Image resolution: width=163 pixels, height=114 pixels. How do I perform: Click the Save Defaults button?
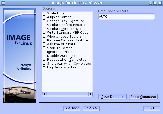(x=112, y=97)
